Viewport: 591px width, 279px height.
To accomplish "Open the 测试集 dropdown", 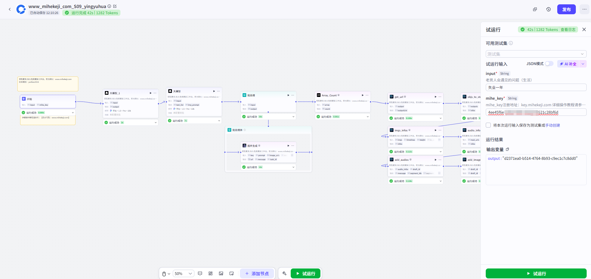I will [536, 54].
